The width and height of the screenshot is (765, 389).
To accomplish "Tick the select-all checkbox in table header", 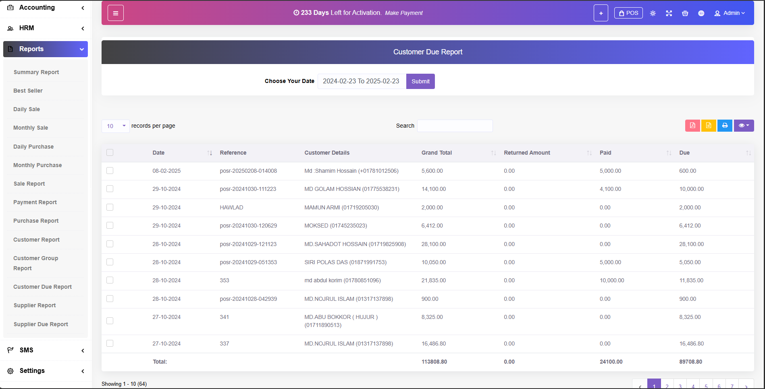I will [110, 153].
